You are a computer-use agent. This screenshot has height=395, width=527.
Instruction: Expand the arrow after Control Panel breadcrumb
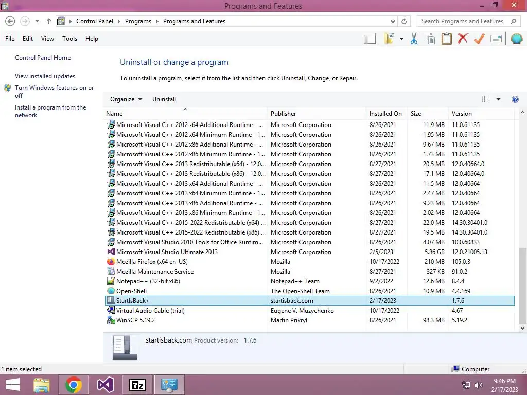(119, 21)
